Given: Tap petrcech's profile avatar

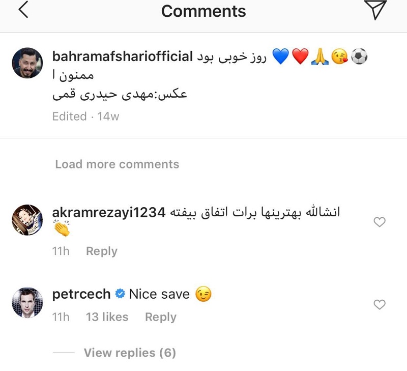Looking at the screenshot, I should coord(27,302).
